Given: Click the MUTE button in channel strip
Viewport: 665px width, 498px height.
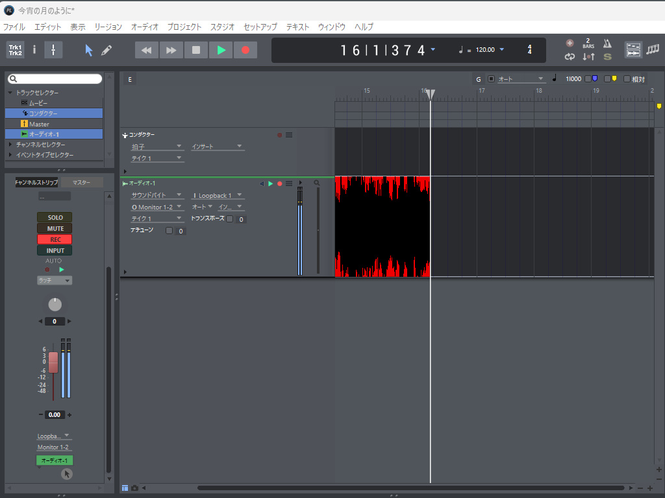Looking at the screenshot, I should 55,228.
